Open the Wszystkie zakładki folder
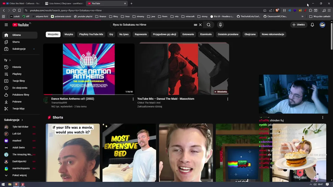Image resolution: width=333 pixels, height=187 pixels. click(x=320, y=16)
